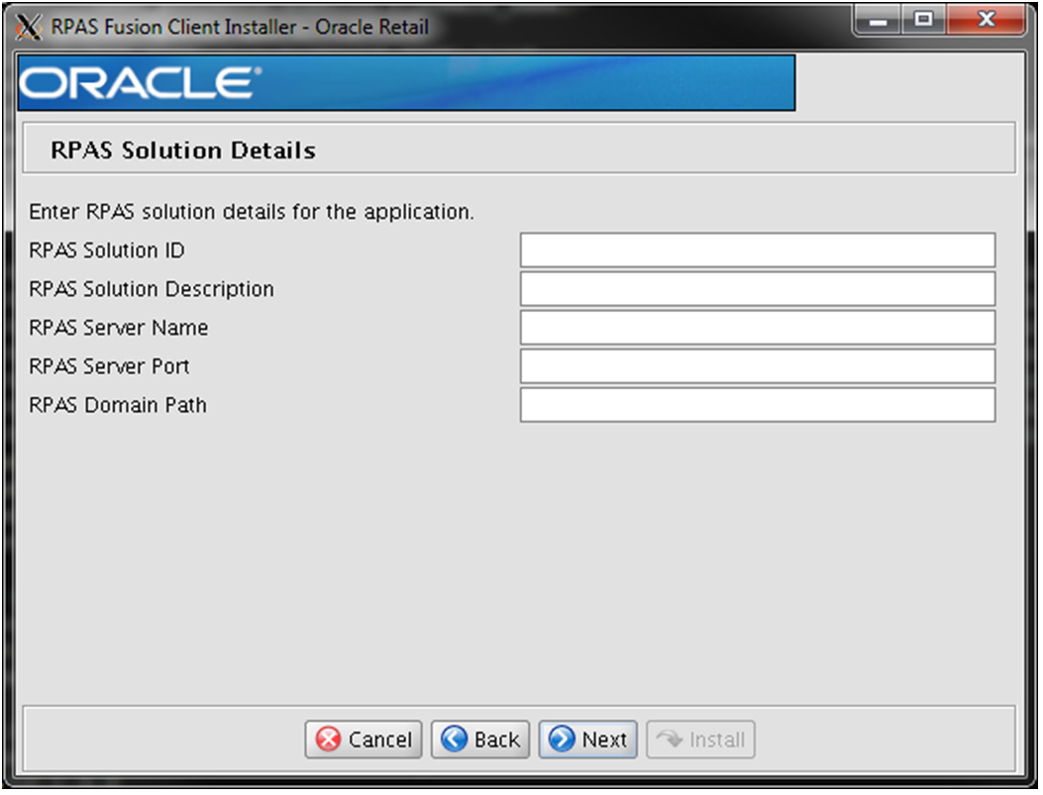Click the "RPAS Solution Description" label
The height and width of the screenshot is (795, 1043).
(x=151, y=289)
